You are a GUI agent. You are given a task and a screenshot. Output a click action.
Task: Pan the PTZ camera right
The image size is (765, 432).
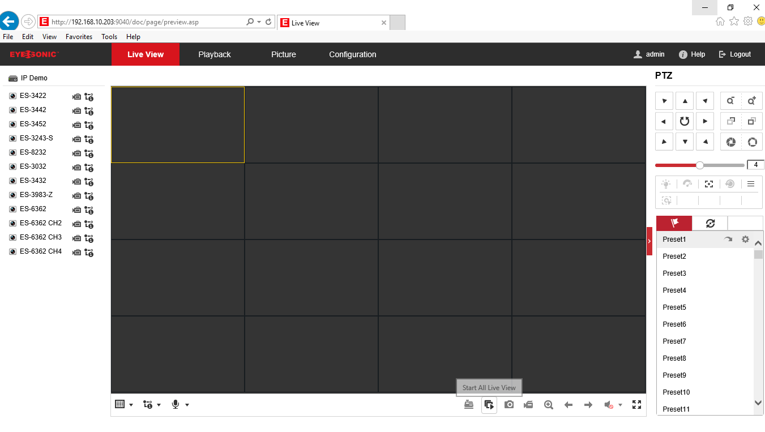point(705,121)
